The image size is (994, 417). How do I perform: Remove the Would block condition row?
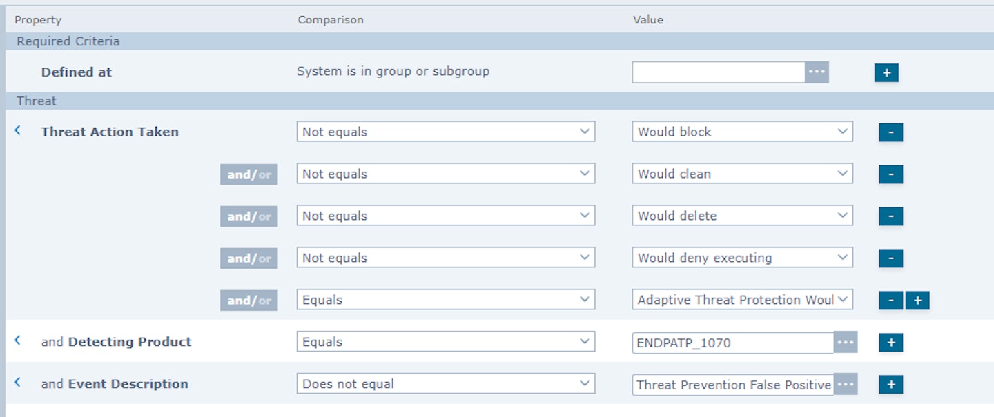pos(890,132)
